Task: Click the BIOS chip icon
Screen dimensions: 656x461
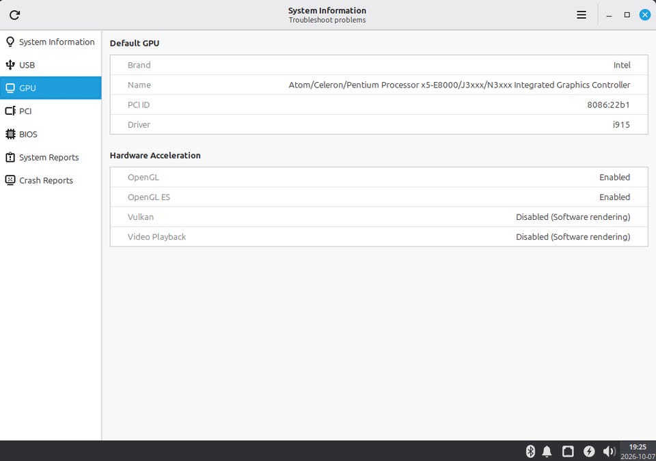Action: 10,134
